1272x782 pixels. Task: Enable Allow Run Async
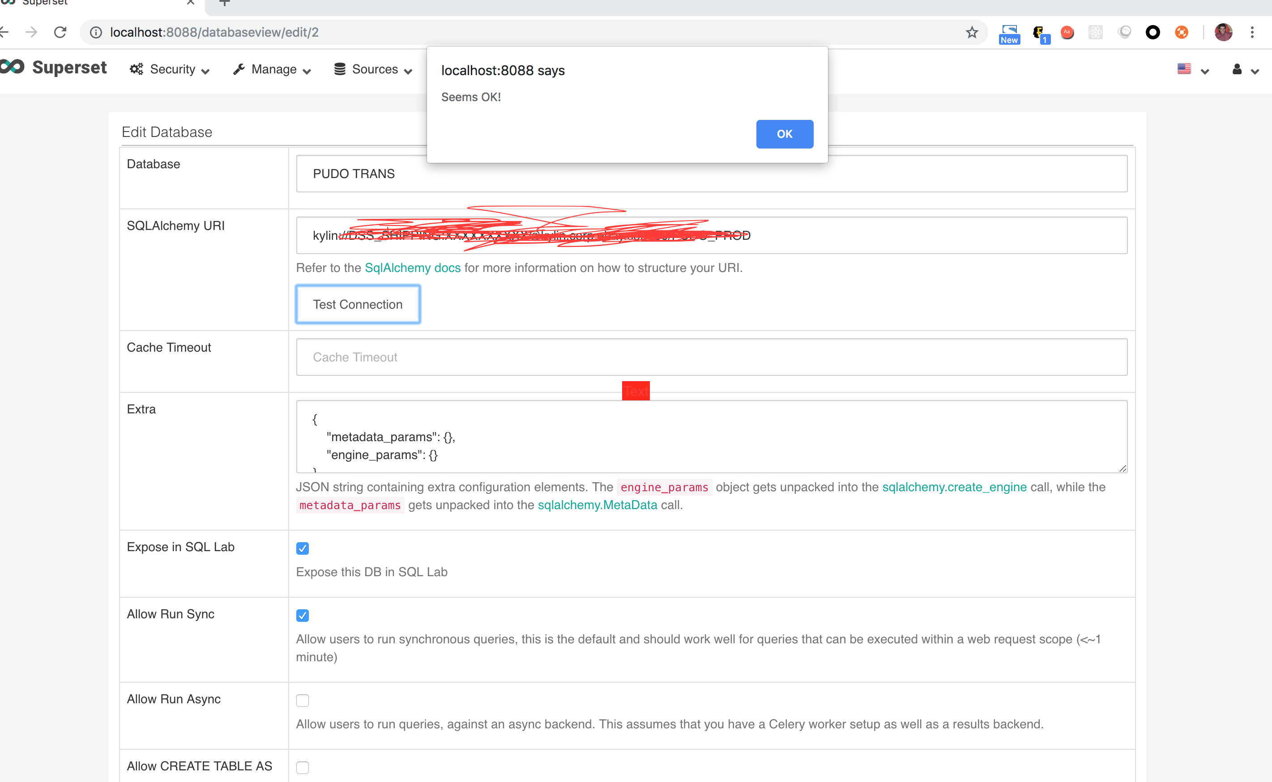(x=303, y=700)
